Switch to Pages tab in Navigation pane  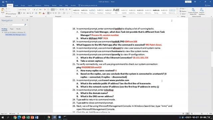pos(12,29)
